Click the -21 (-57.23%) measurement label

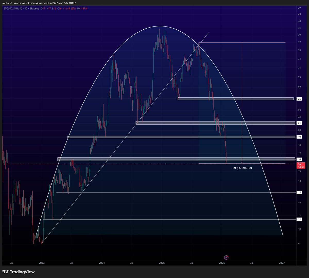(241, 168)
